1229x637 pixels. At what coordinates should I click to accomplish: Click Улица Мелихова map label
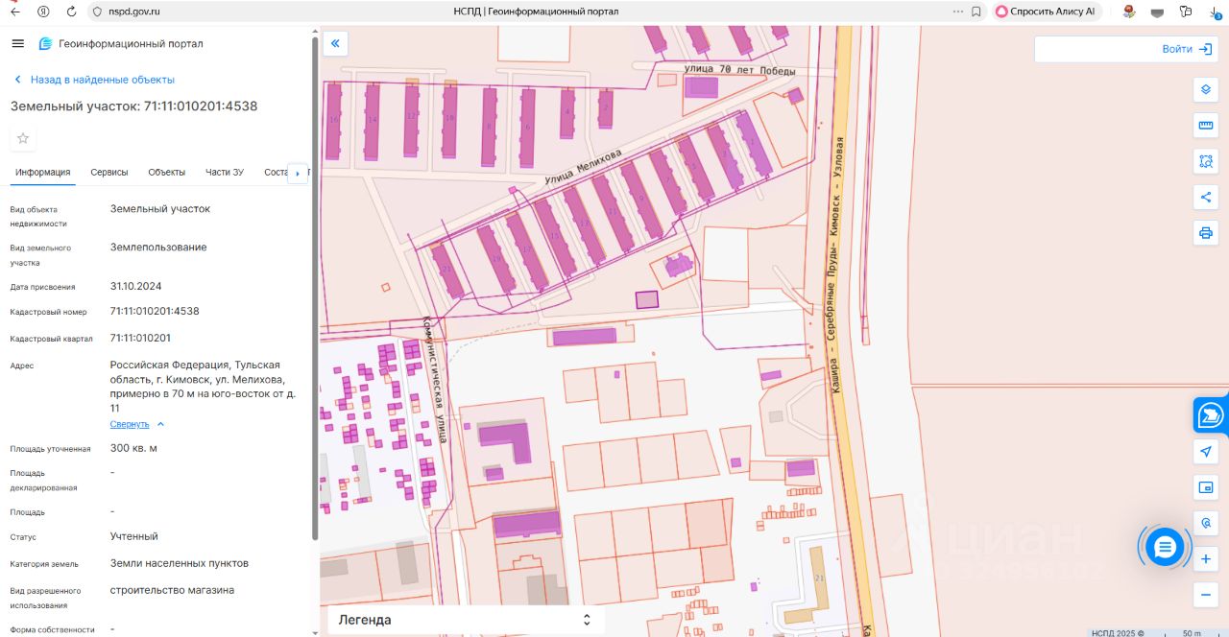584,165
